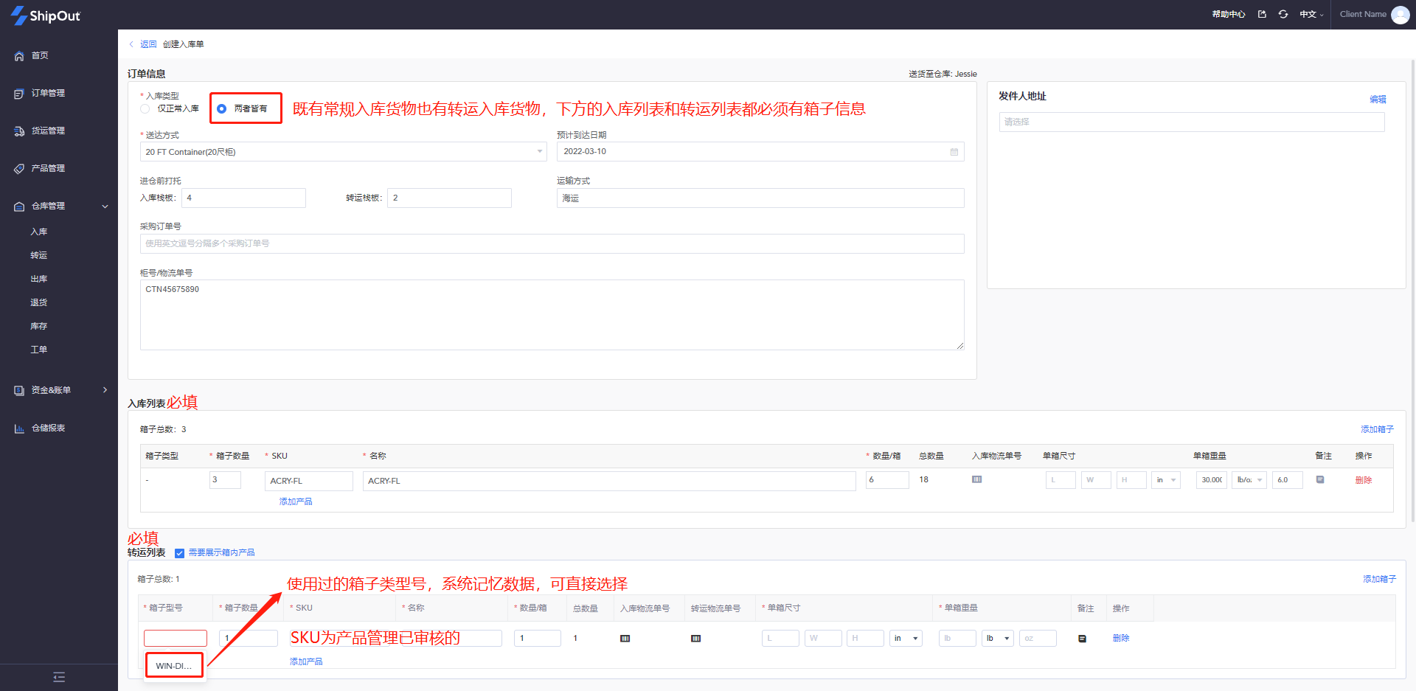Screen dimensions: 1416x691
Task: Open the user avatar menu
Action: tap(1400, 15)
